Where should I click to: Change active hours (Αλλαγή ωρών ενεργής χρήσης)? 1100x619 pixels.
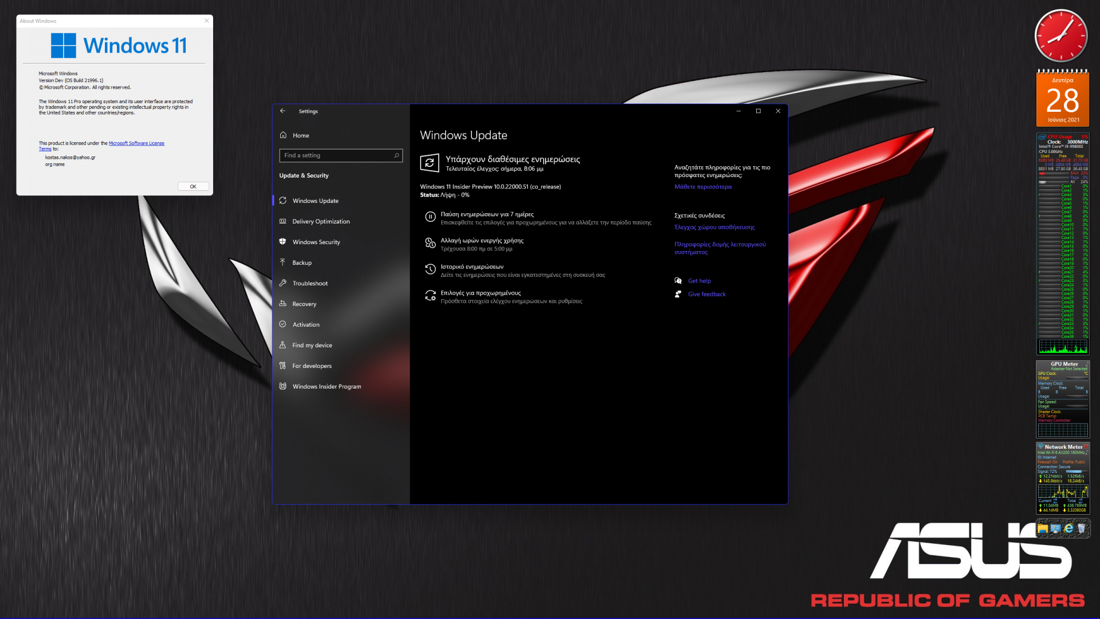pyautogui.click(x=482, y=241)
